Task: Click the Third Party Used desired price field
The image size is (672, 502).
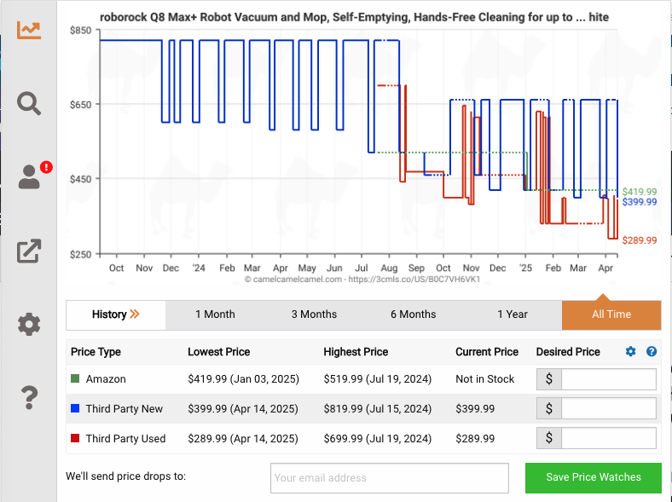Action: point(608,439)
